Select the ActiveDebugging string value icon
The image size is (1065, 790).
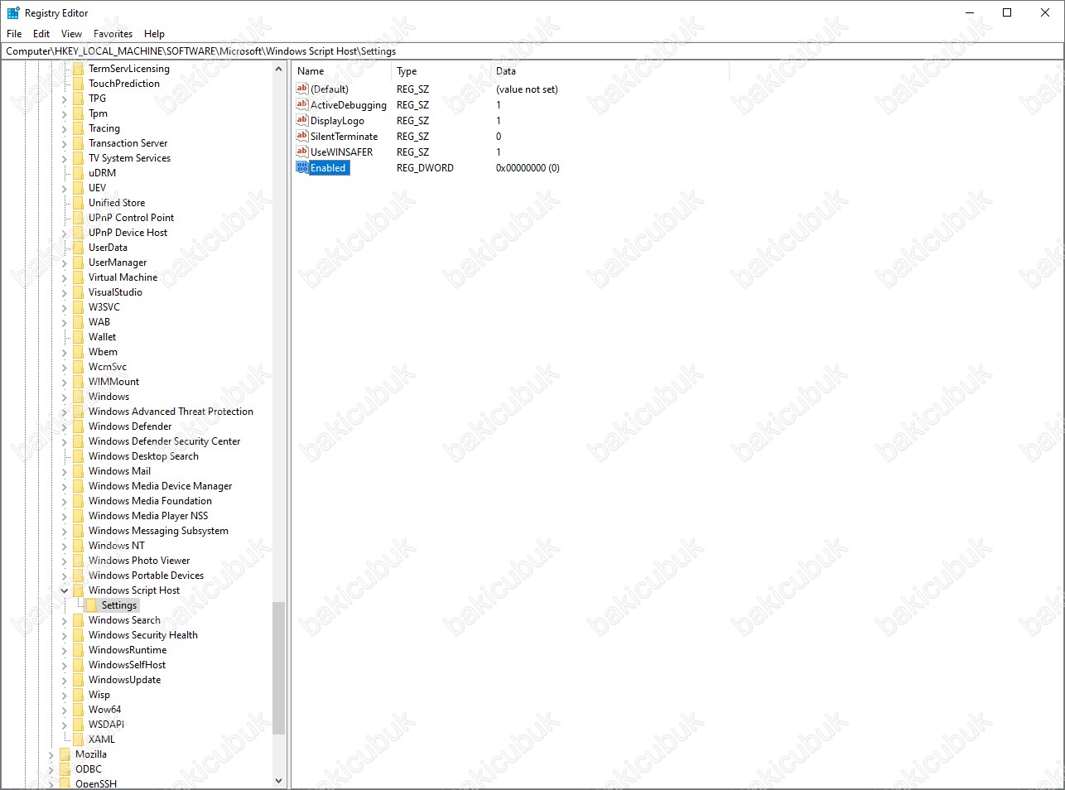(302, 105)
